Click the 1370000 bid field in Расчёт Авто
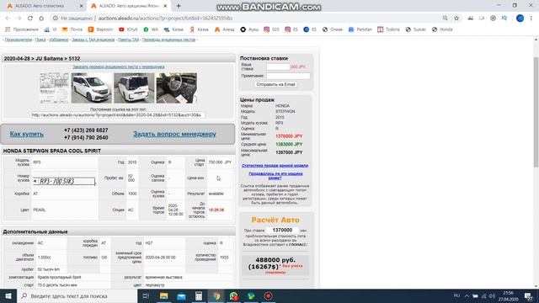The width and height of the screenshot is (539, 303). click(x=282, y=230)
